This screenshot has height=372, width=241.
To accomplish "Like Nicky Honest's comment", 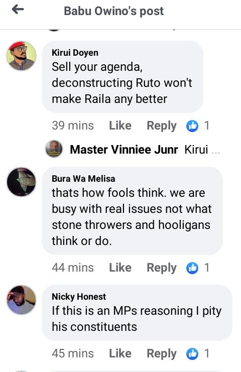I will pyautogui.click(x=120, y=353).
